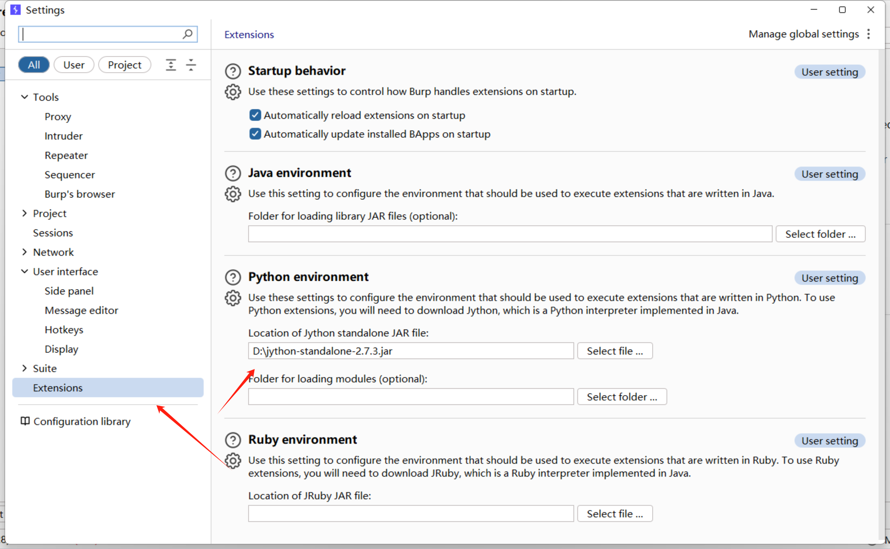Disable Automatically update installed BApps on startup
Viewport: 890px width, 549px height.
255,134
